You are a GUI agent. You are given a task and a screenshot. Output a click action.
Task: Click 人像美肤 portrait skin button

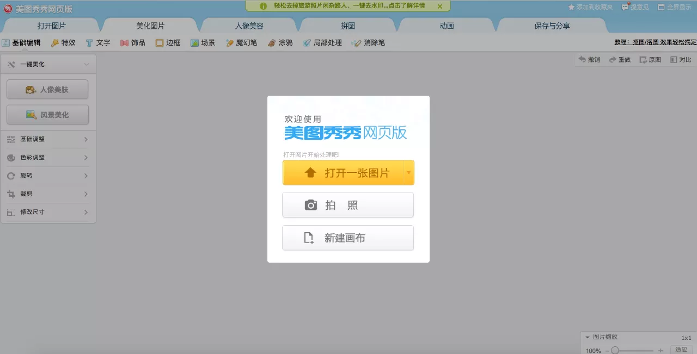click(47, 89)
